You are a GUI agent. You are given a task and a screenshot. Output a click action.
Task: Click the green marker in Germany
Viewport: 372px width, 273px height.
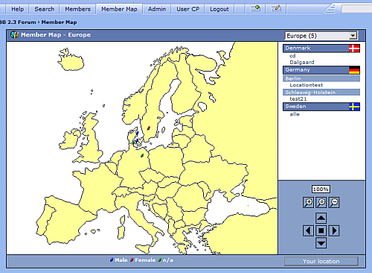(142, 155)
